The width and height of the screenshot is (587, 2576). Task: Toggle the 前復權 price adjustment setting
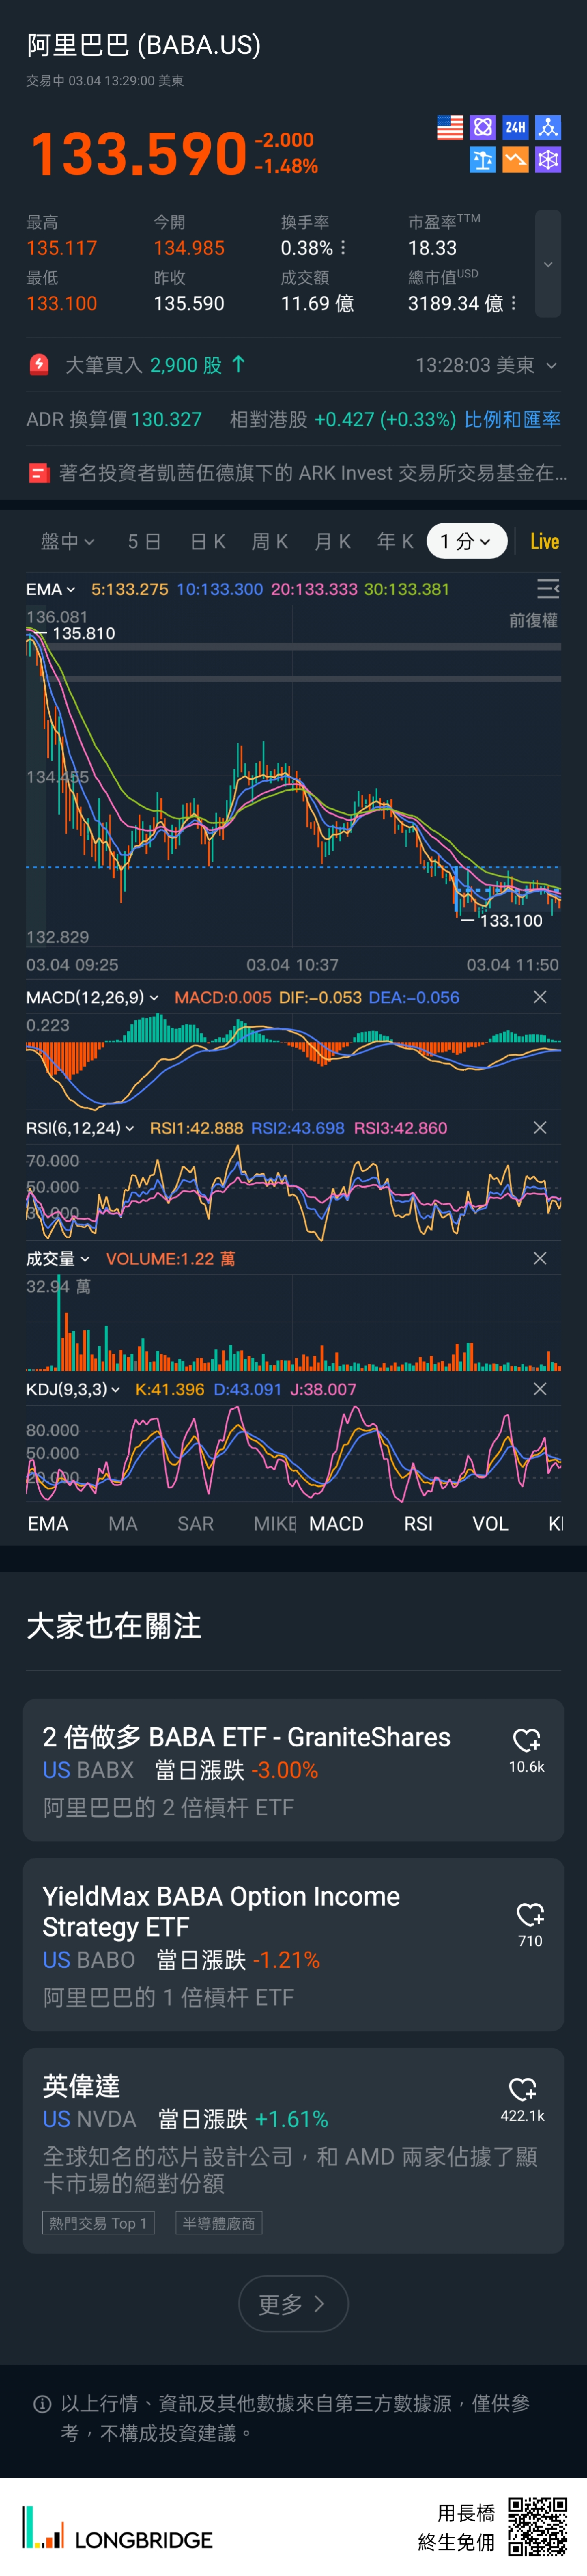pos(533,621)
